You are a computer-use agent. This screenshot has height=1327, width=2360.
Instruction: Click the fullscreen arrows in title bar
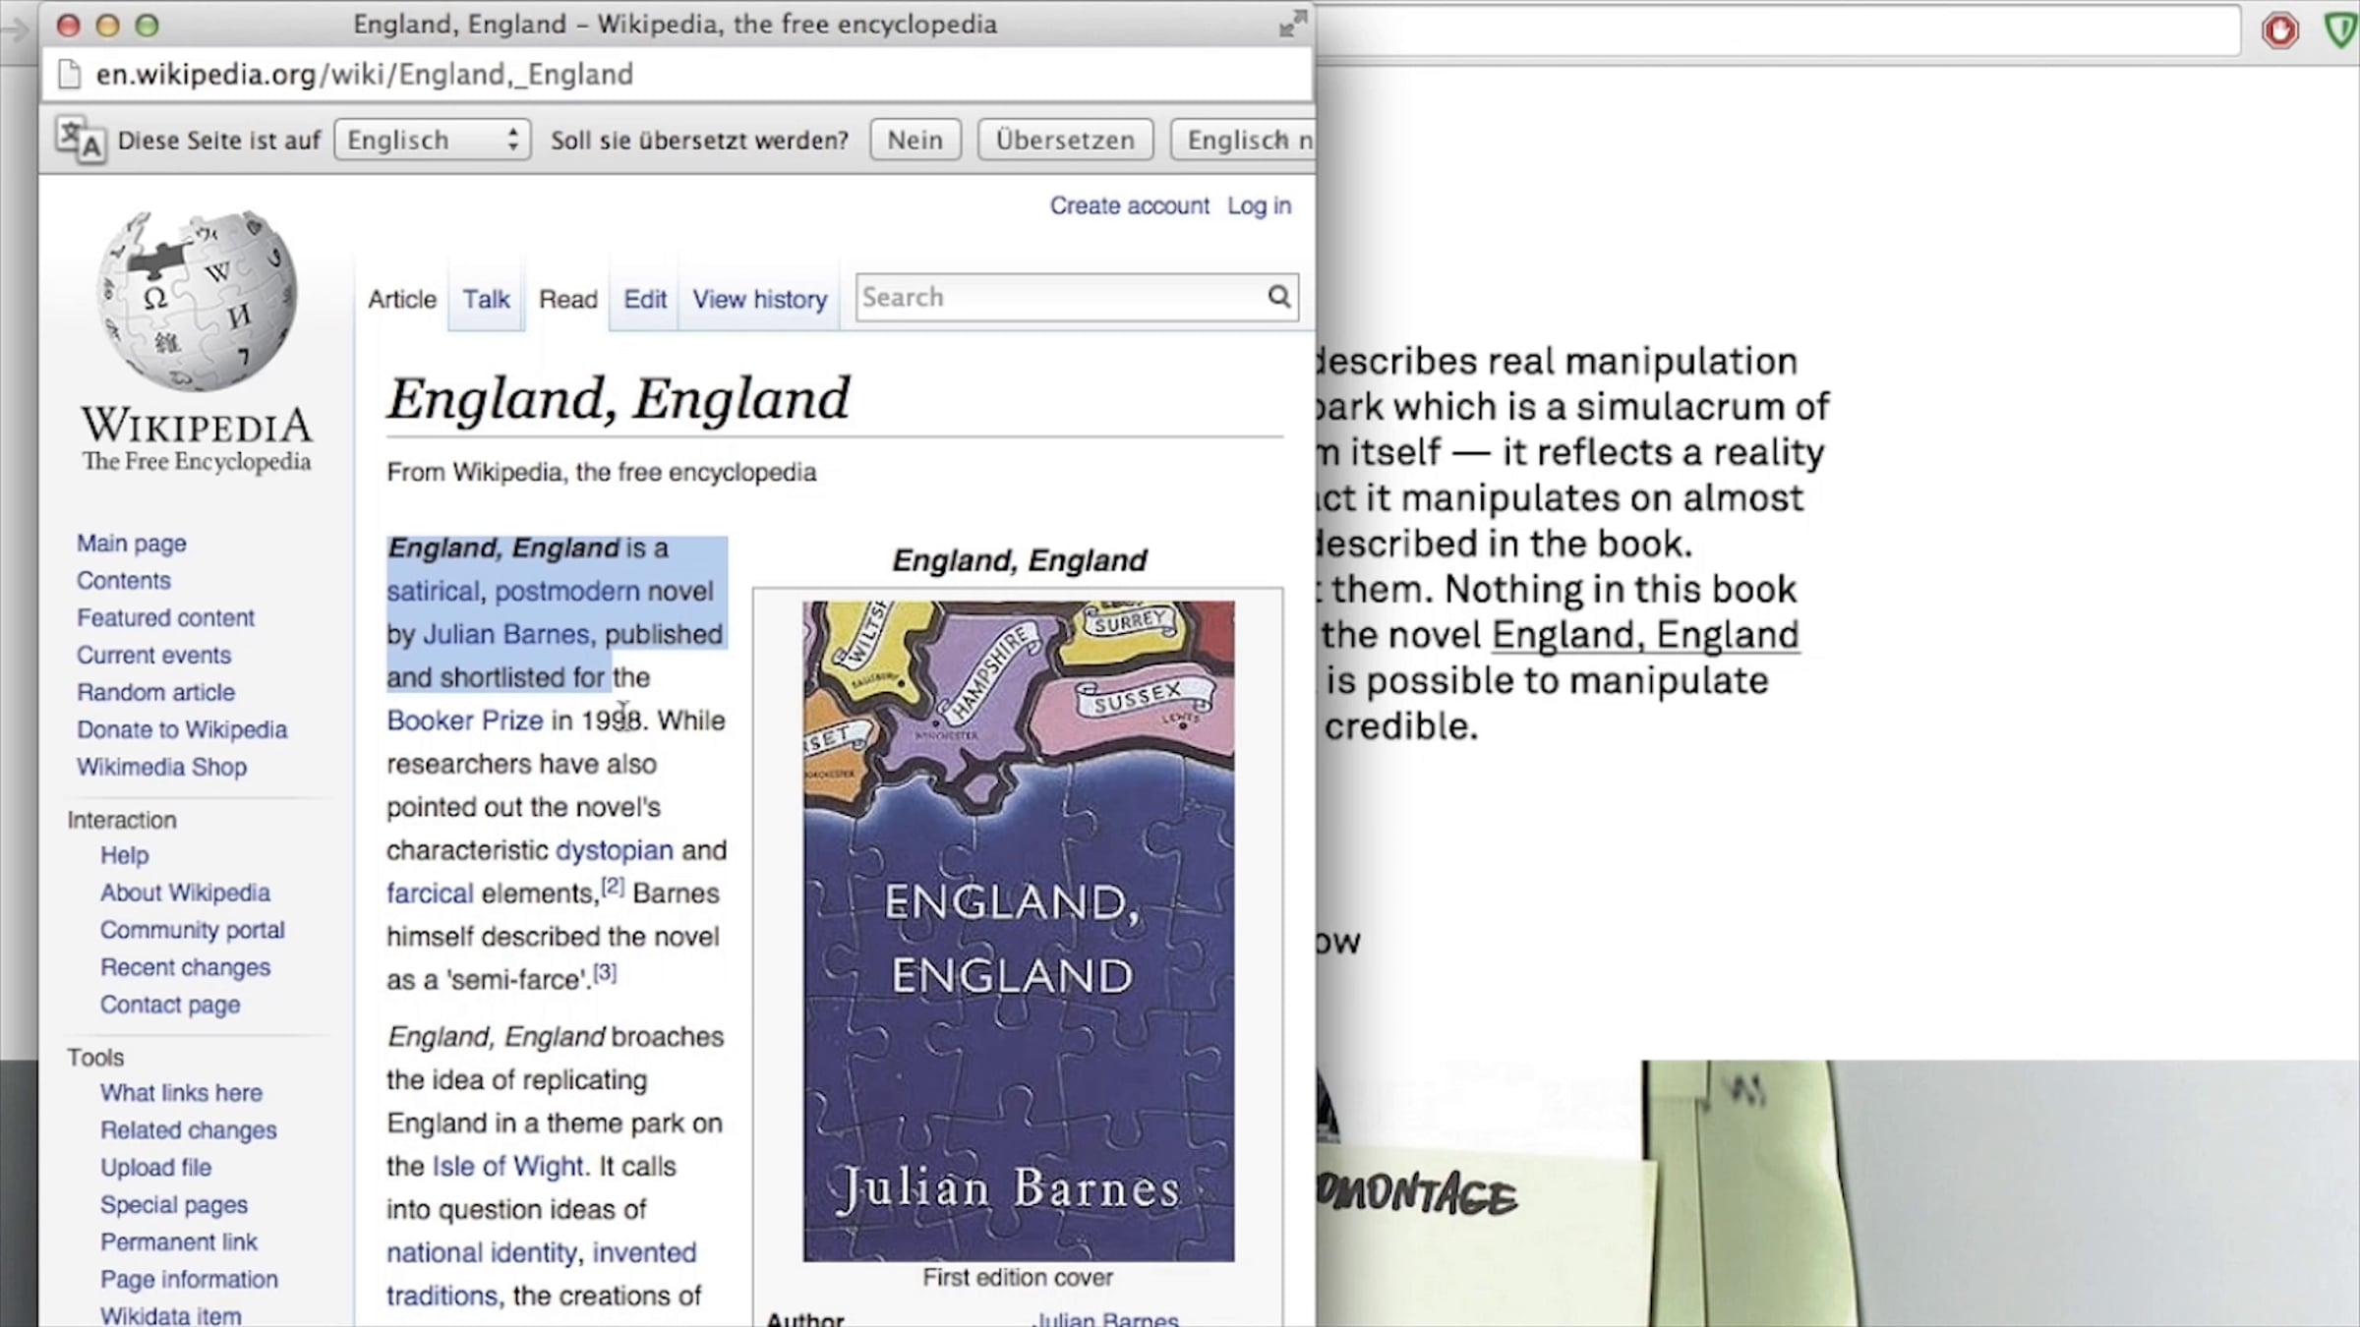tap(1292, 24)
